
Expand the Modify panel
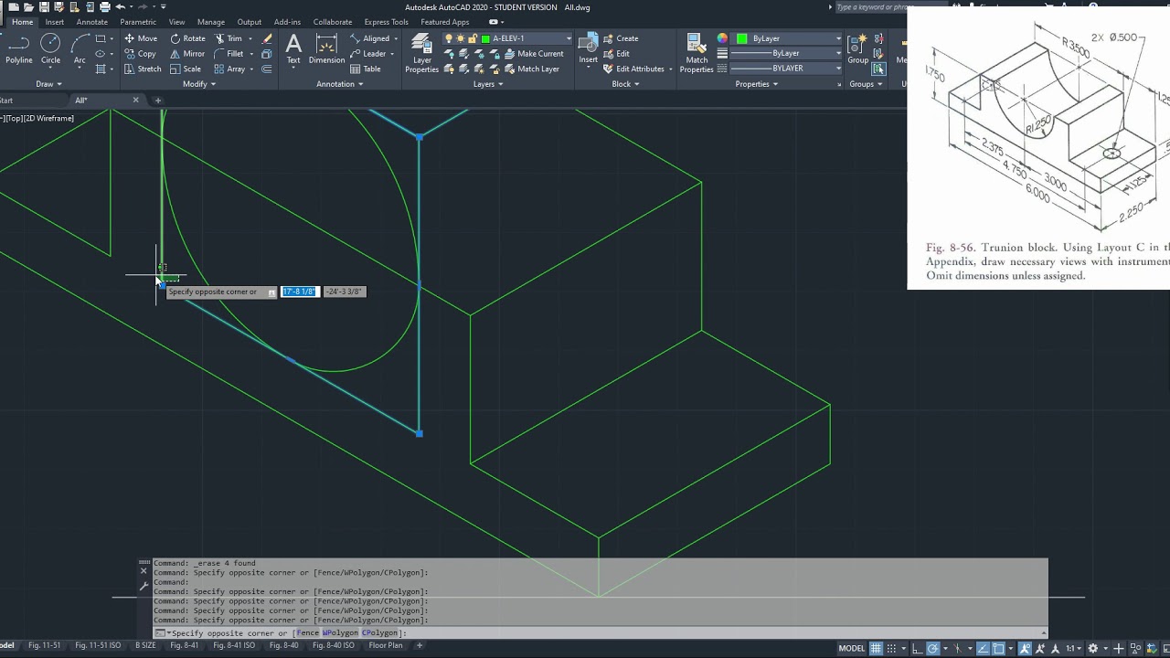pos(199,84)
